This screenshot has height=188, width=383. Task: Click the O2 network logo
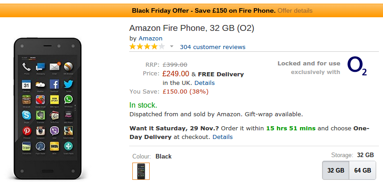(x=357, y=66)
